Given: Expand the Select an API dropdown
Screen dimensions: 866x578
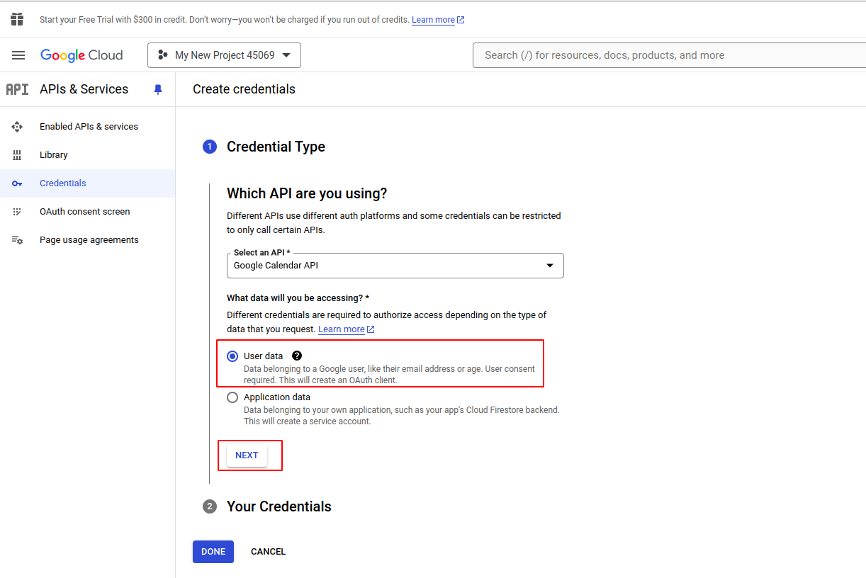Looking at the screenshot, I should [x=395, y=266].
